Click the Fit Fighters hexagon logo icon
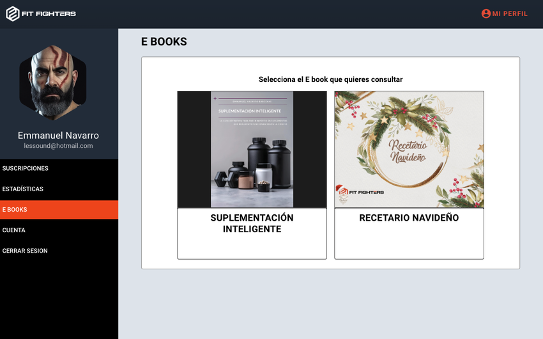 (x=13, y=13)
